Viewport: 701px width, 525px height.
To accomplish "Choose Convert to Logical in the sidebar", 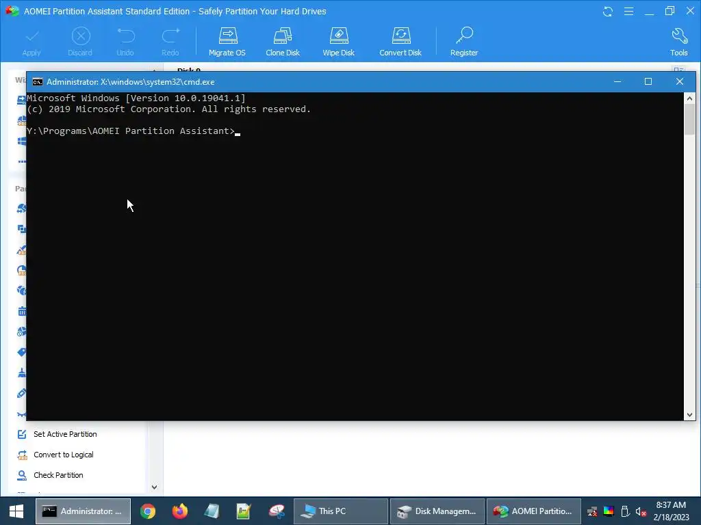I will point(64,455).
